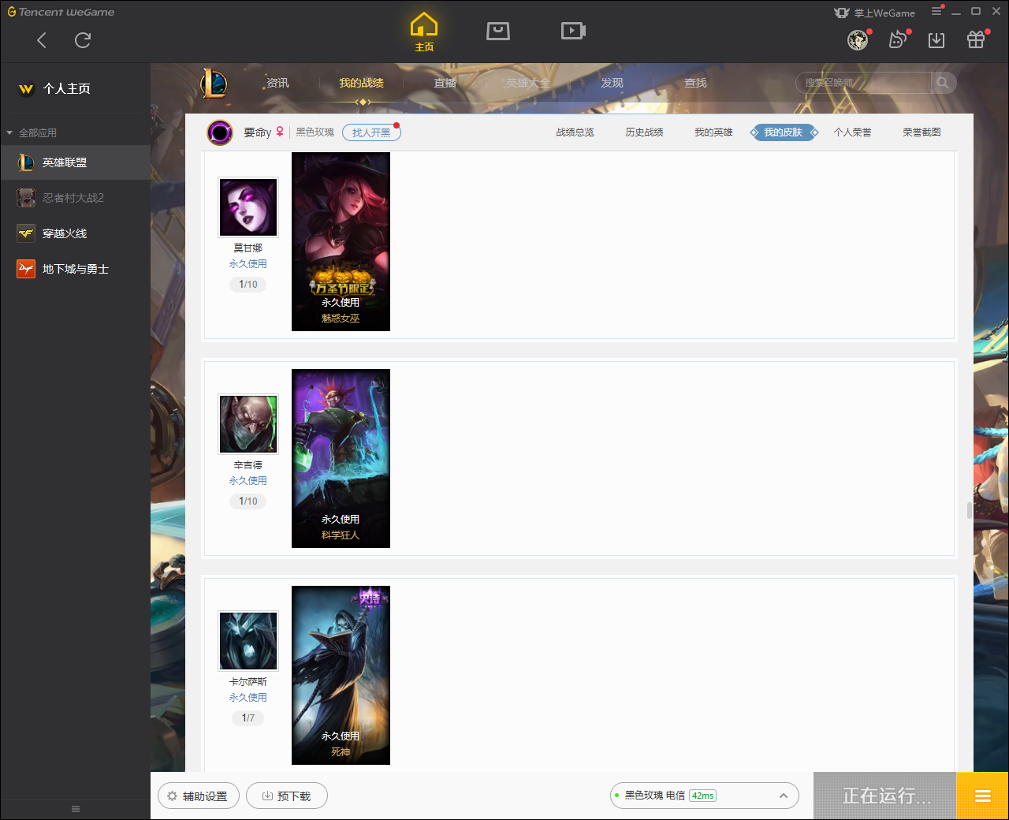Viewport: 1009px width, 820px height.
Task: Switch to the 资讯 tab
Action: (x=277, y=83)
